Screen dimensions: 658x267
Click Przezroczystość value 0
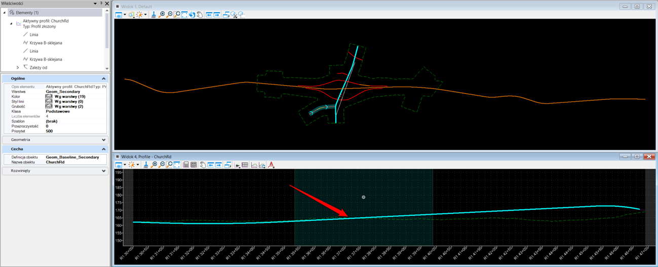click(47, 126)
